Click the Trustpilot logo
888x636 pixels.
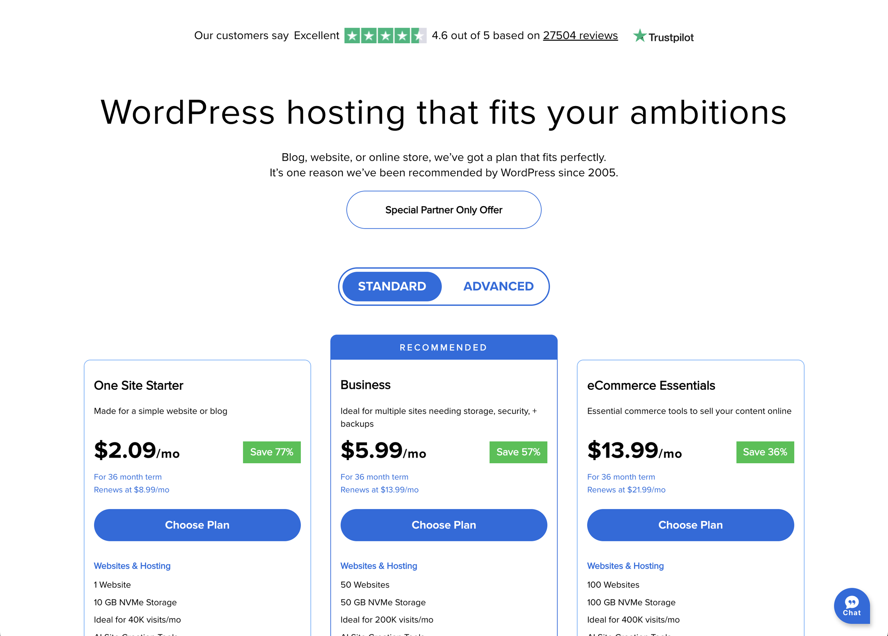(x=663, y=37)
